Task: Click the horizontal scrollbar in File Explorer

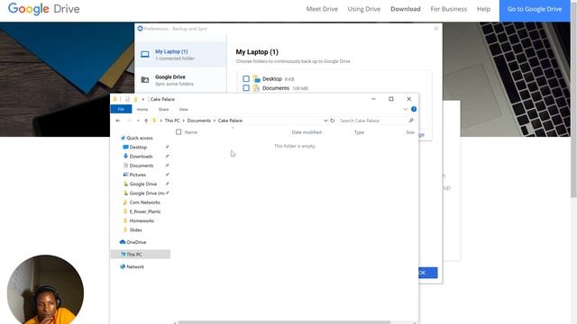Action: click(285, 322)
